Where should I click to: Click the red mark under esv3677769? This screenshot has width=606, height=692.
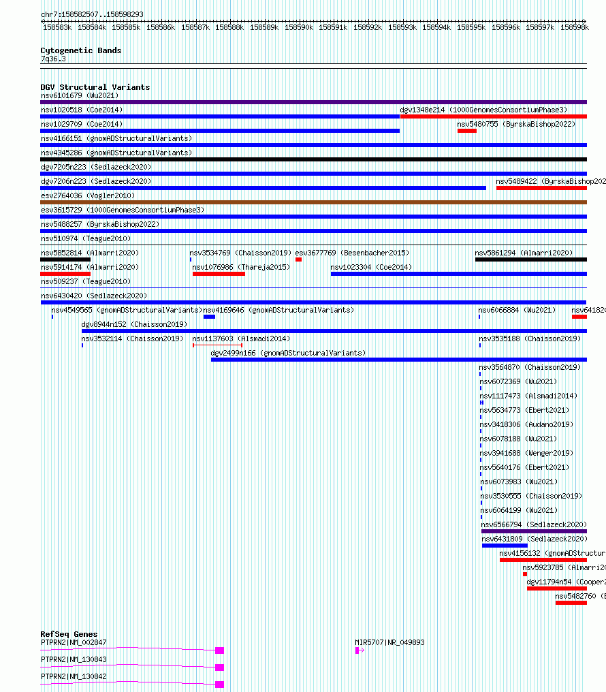click(x=299, y=259)
